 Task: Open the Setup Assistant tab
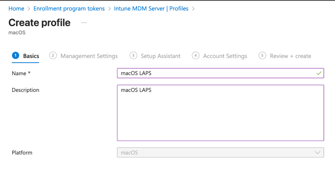160,56
